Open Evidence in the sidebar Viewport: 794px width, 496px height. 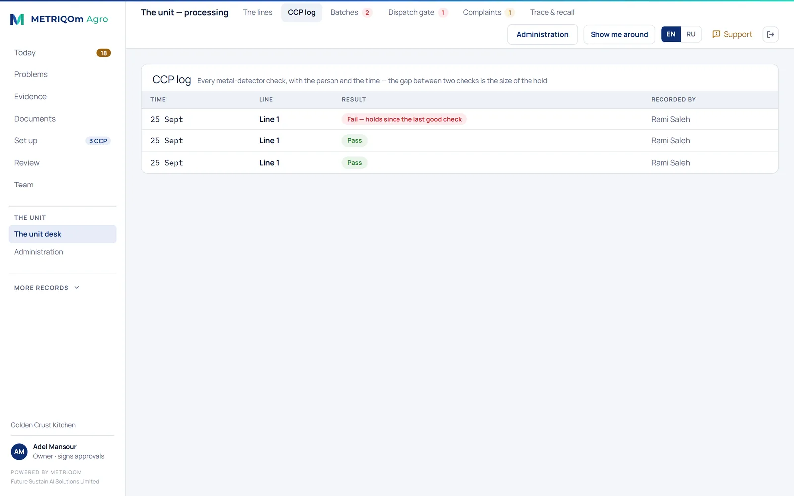click(63, 97)
